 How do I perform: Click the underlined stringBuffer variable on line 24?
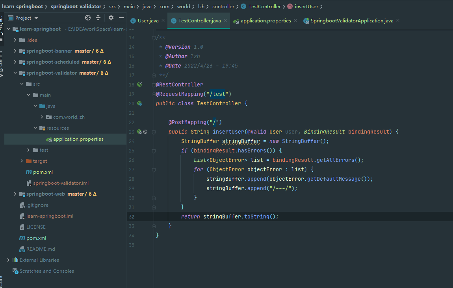click(241, 141)
